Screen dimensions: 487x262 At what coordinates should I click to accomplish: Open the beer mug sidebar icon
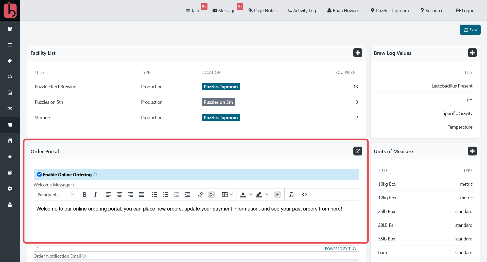(x=10, y=125)
